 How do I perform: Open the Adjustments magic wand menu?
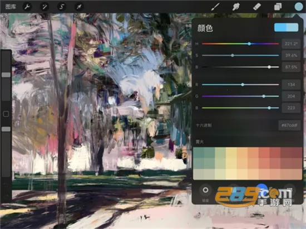(45, 7)
